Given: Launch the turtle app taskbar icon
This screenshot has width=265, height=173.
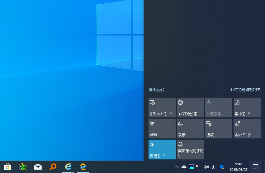Looking at the screenshot, I should pos(22,167).
